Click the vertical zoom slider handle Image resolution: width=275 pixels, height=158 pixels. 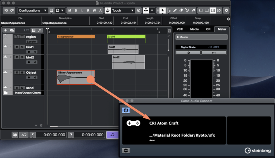point(168,50)
